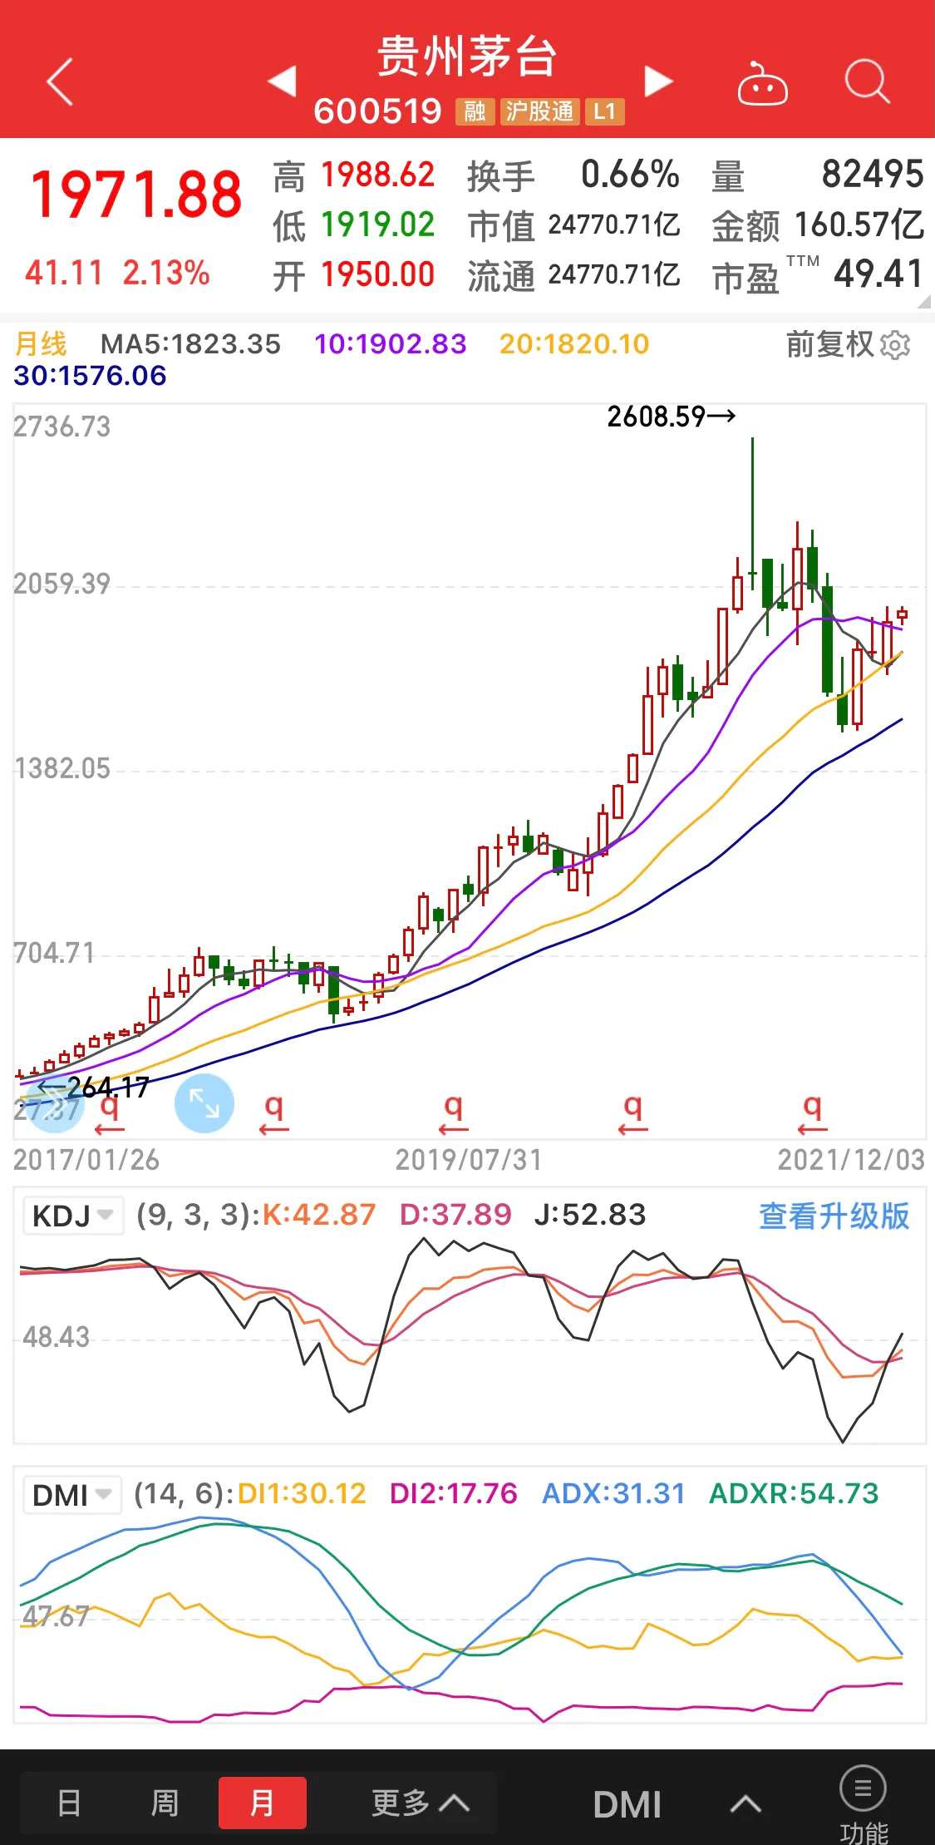The height and width of the screenshot is (1845, 935).
Task: Tap the dividend marker nearest 2017/01/26
Action: (x=109, y=1115)
